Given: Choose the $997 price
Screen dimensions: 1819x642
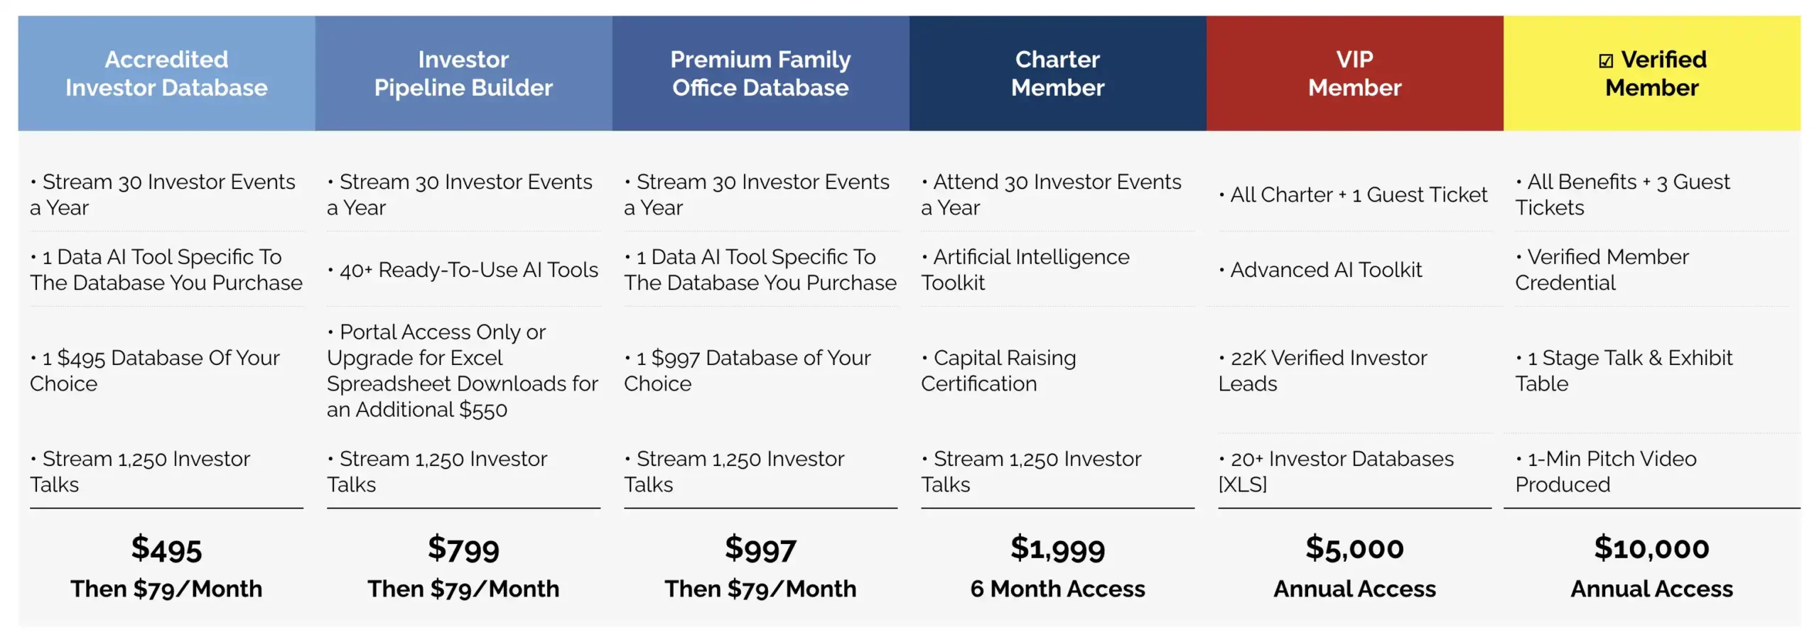Looking at the screenshot, I should click(x=760, y=548).
